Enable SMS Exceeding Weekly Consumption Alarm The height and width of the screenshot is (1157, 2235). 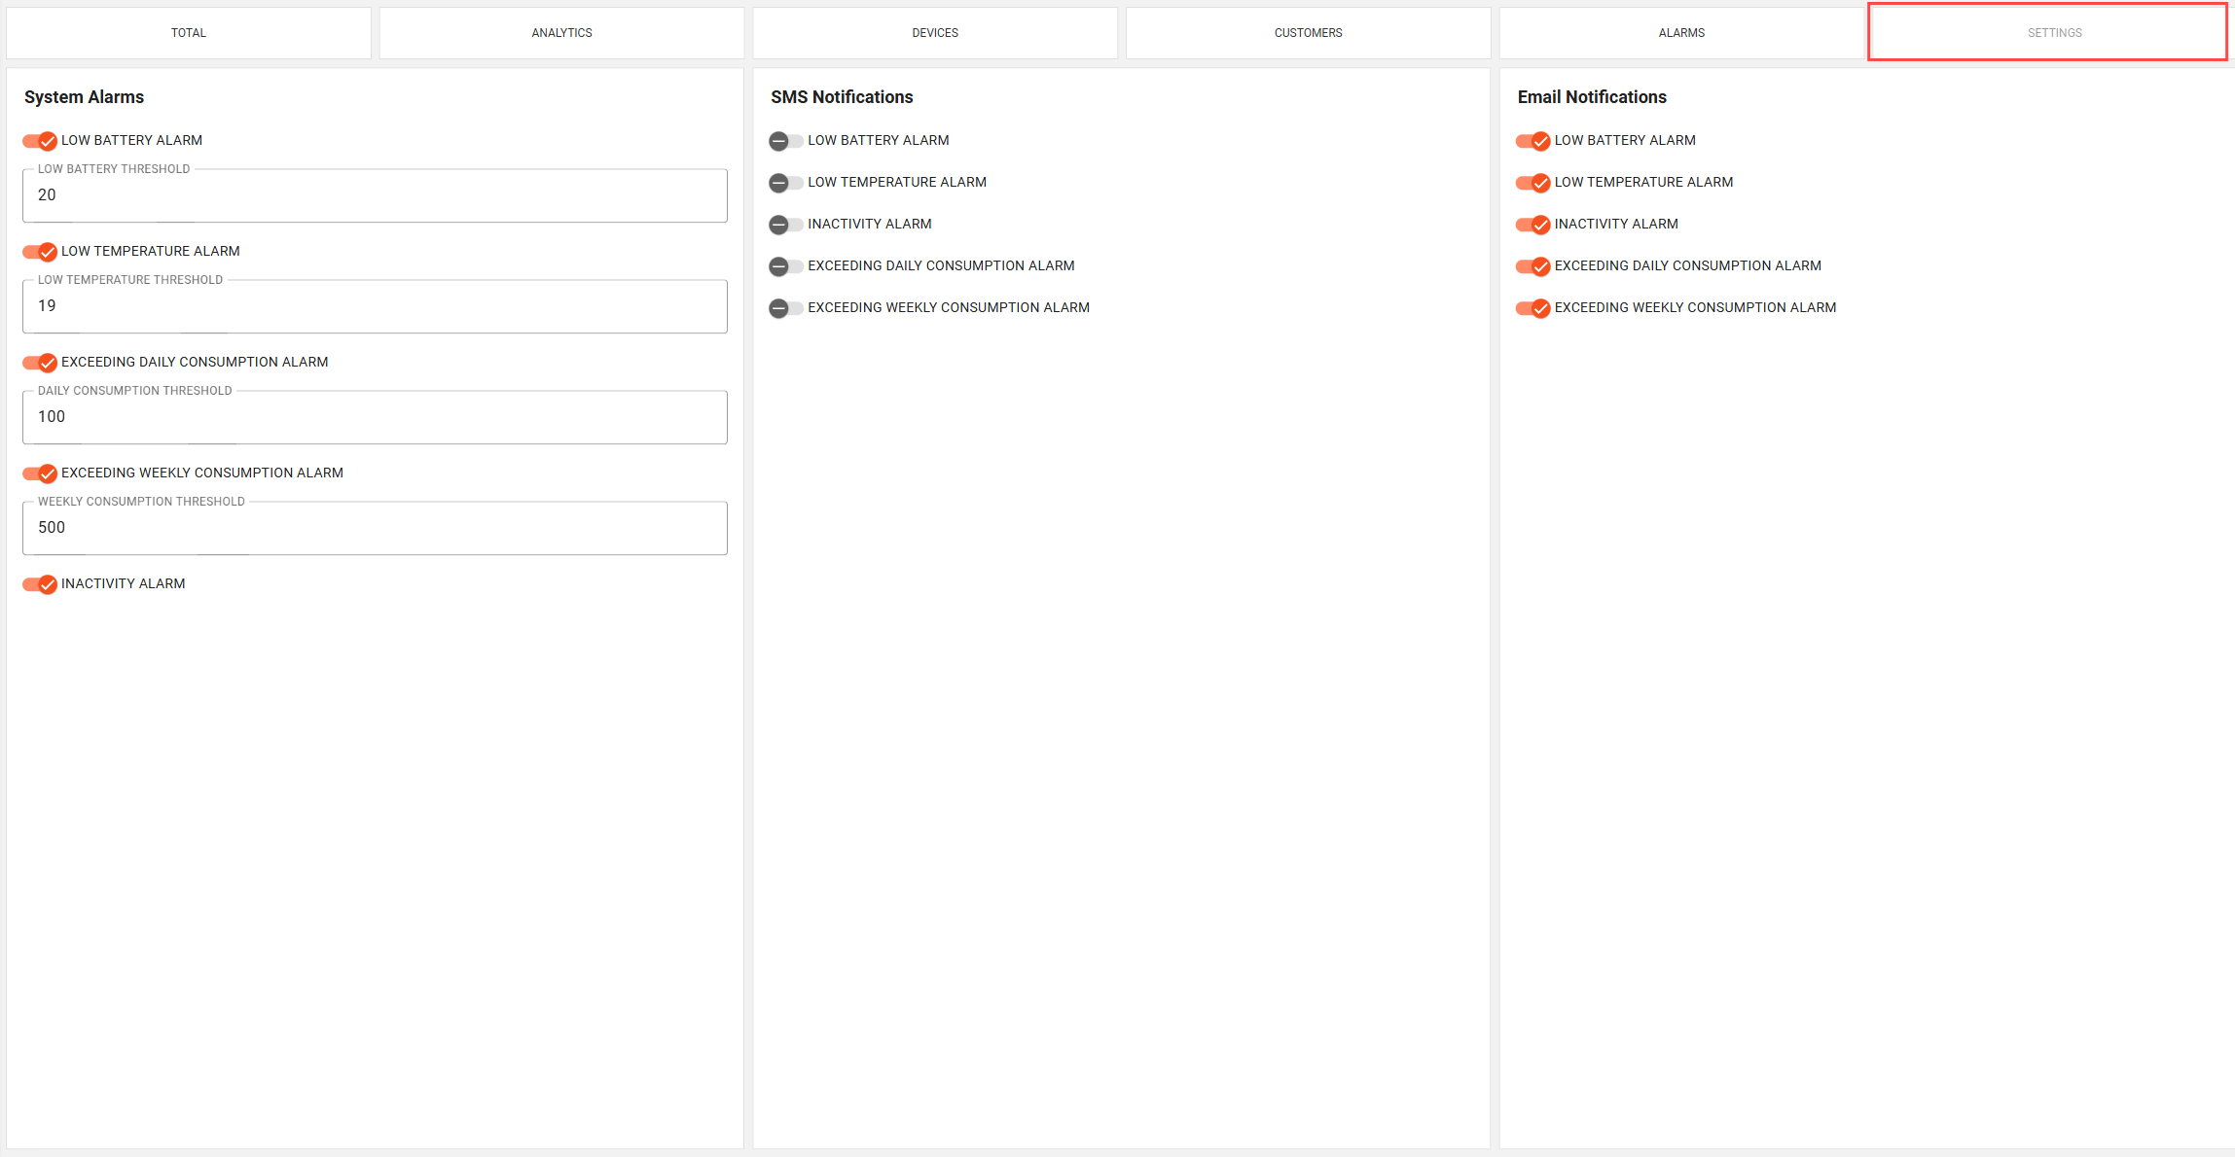[785, 308]
